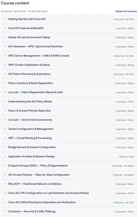Viewport: 138px width, 217px height.
Task: Select Live Lab — Fabric Registration section title
Action: 36,92
